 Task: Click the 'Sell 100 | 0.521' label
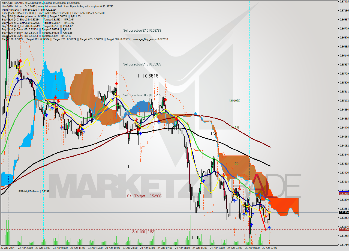tap(144, 232)
